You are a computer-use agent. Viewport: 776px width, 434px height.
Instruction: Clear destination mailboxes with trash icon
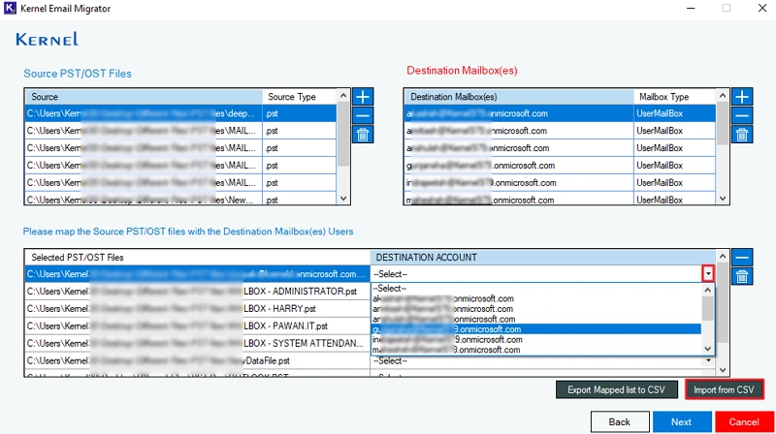point(742,135)
